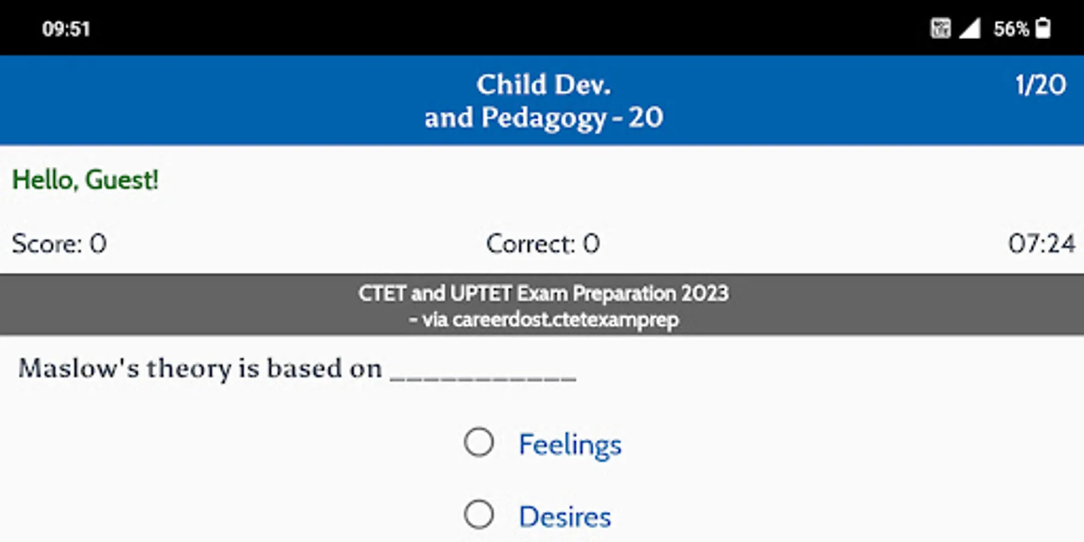Image resolution: width=1084 pixels, height=542 pixels.
Task: Select the Desires radio button
Action: click(x=479, y=515)
